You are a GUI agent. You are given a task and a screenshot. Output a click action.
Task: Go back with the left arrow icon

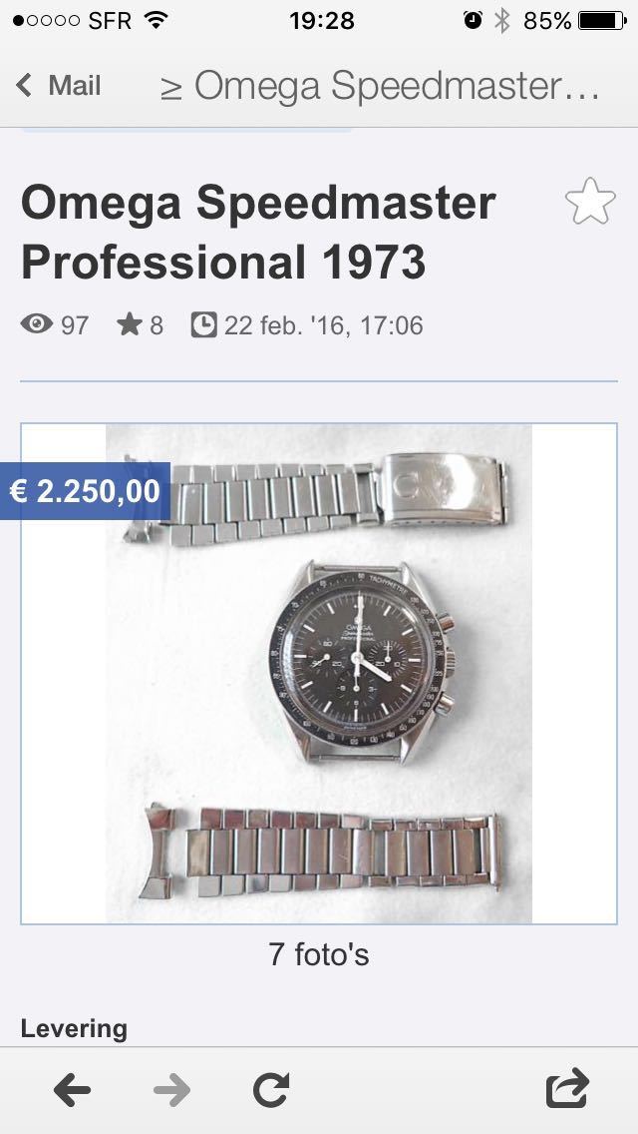pyautogui.click(x=72, y=1090)
